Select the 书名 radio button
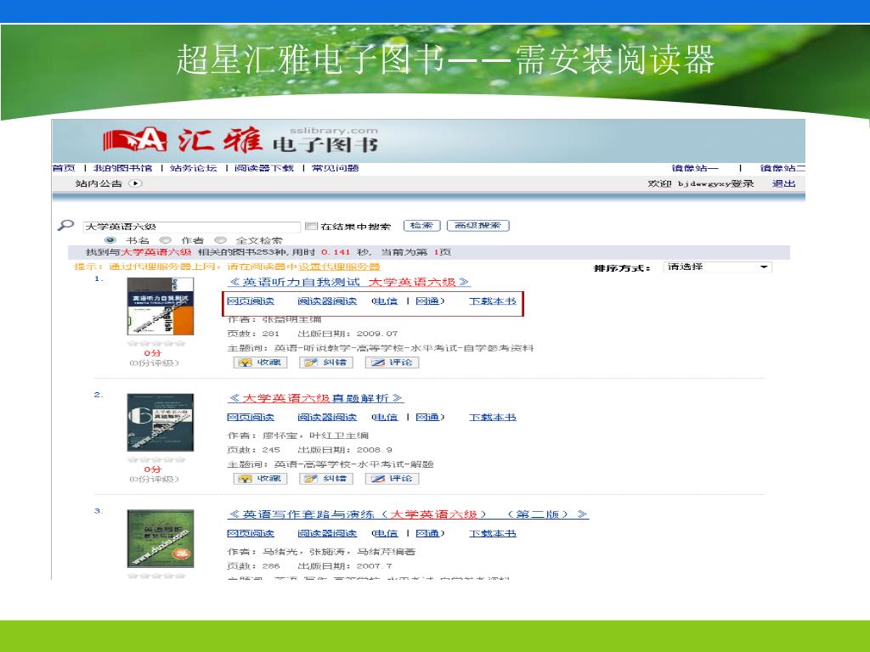The width and height of the screenshot is (870, 652). (110, 240)
